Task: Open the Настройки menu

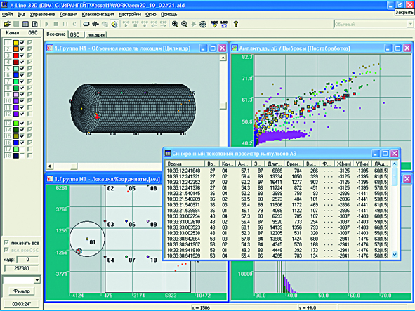Action: [x=130, y=14]
